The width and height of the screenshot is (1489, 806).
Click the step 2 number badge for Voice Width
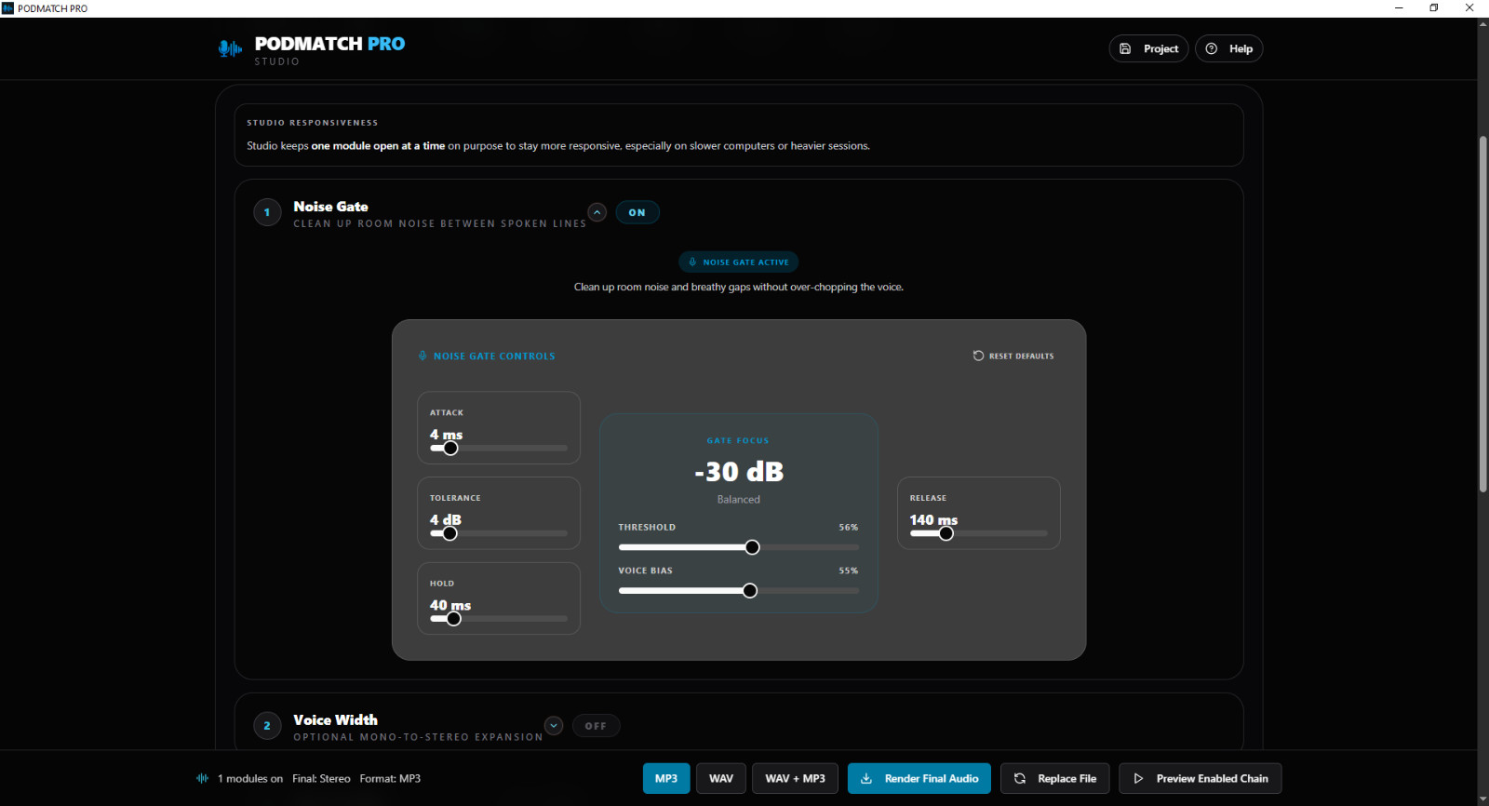pos(267,726)
